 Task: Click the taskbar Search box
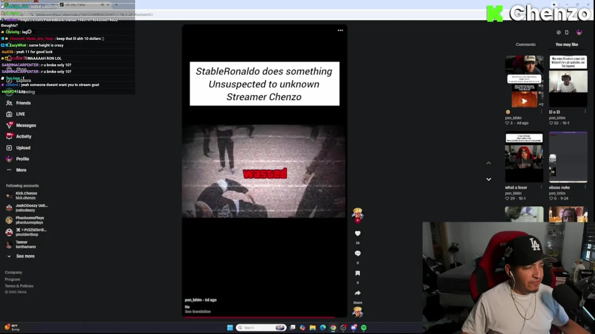tap(261, 328)
